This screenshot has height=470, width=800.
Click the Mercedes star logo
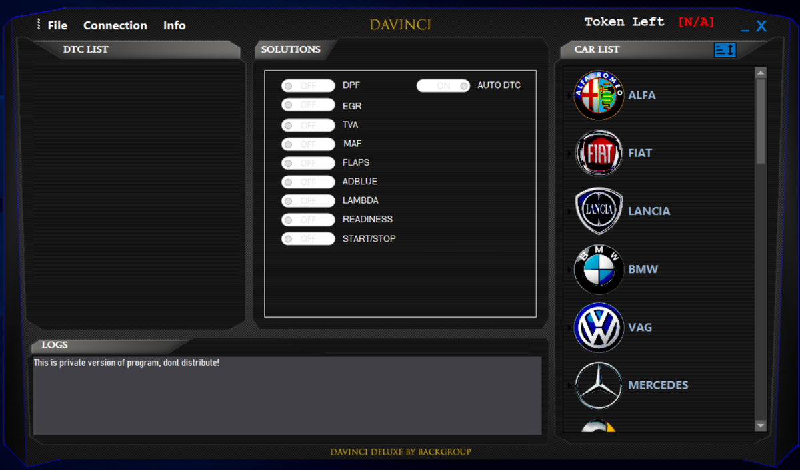click(x=599, y=385)
